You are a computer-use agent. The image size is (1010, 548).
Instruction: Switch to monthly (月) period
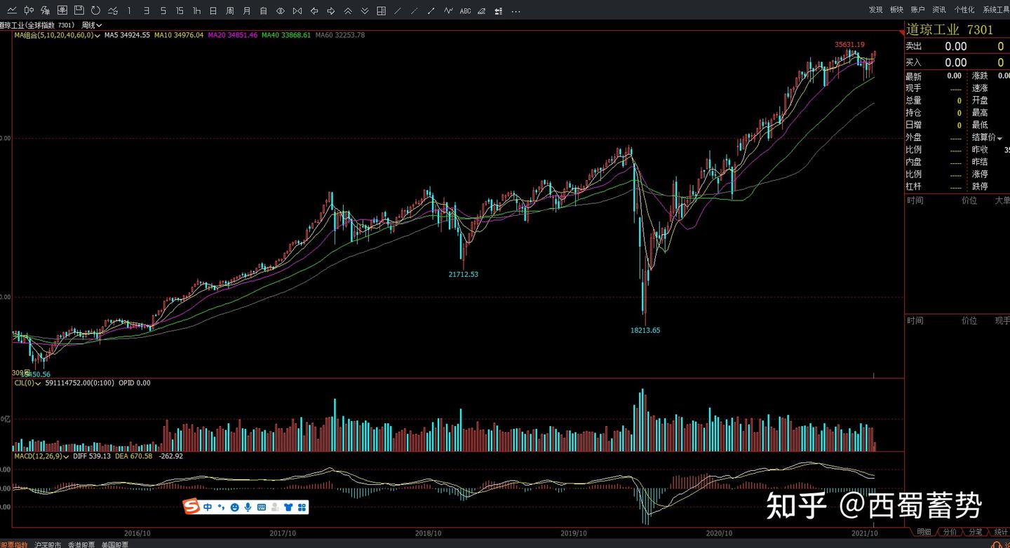247,11
